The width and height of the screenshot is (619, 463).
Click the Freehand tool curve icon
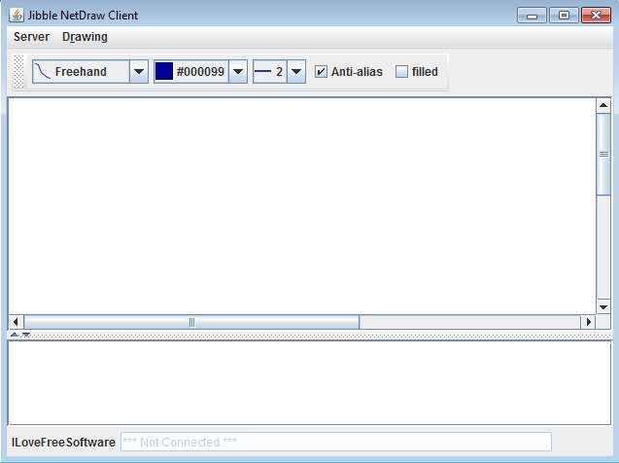(x=42, y=72)
